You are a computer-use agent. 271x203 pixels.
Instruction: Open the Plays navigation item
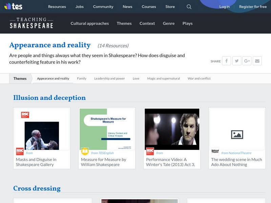click(x=187, y=23)
